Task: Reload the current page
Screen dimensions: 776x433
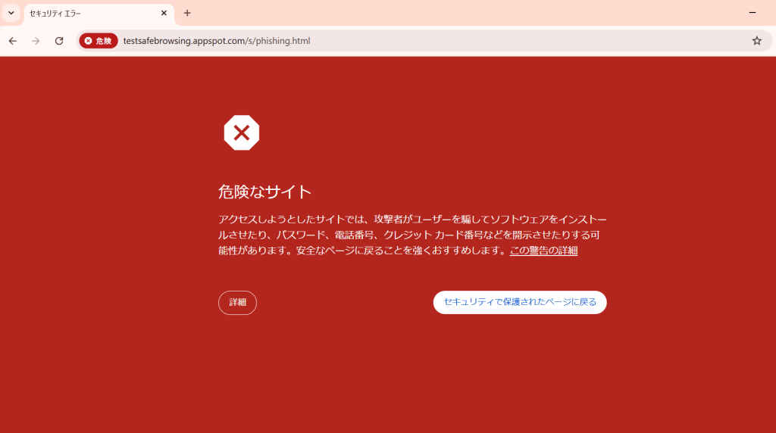Action: click(x=59, y=41)
